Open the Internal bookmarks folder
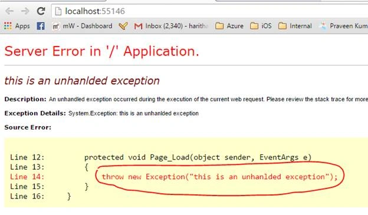Screen dimensions: 368x215 coord(295,26)
